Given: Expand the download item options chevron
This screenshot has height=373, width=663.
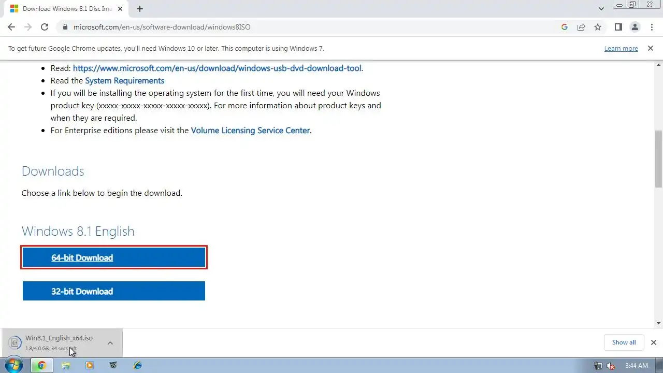Looking at the screenshot, I should click(x=110, y=342).
